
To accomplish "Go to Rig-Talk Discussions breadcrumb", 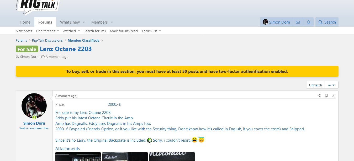I will 47,40.
